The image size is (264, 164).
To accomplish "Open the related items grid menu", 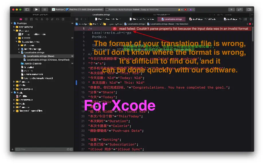I will point(77,19).
